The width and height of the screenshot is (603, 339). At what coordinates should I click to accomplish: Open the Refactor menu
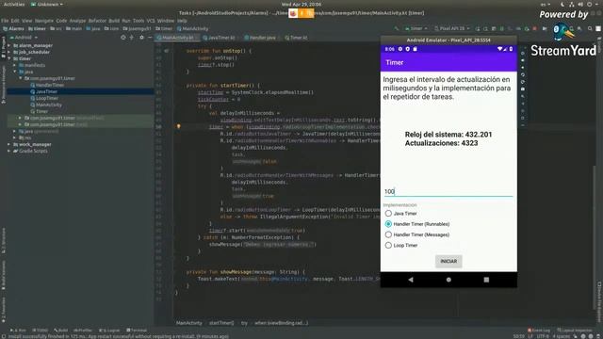point(97,21)
